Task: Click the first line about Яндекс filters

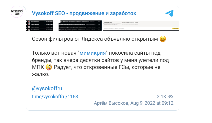Action: coord(94,40)
